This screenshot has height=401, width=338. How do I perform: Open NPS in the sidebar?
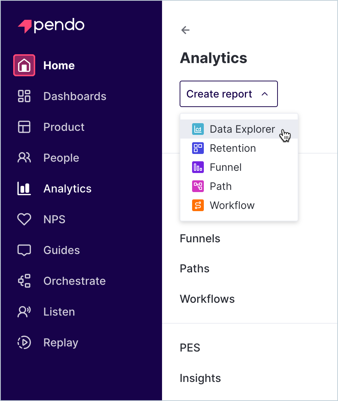coord(54,220)
